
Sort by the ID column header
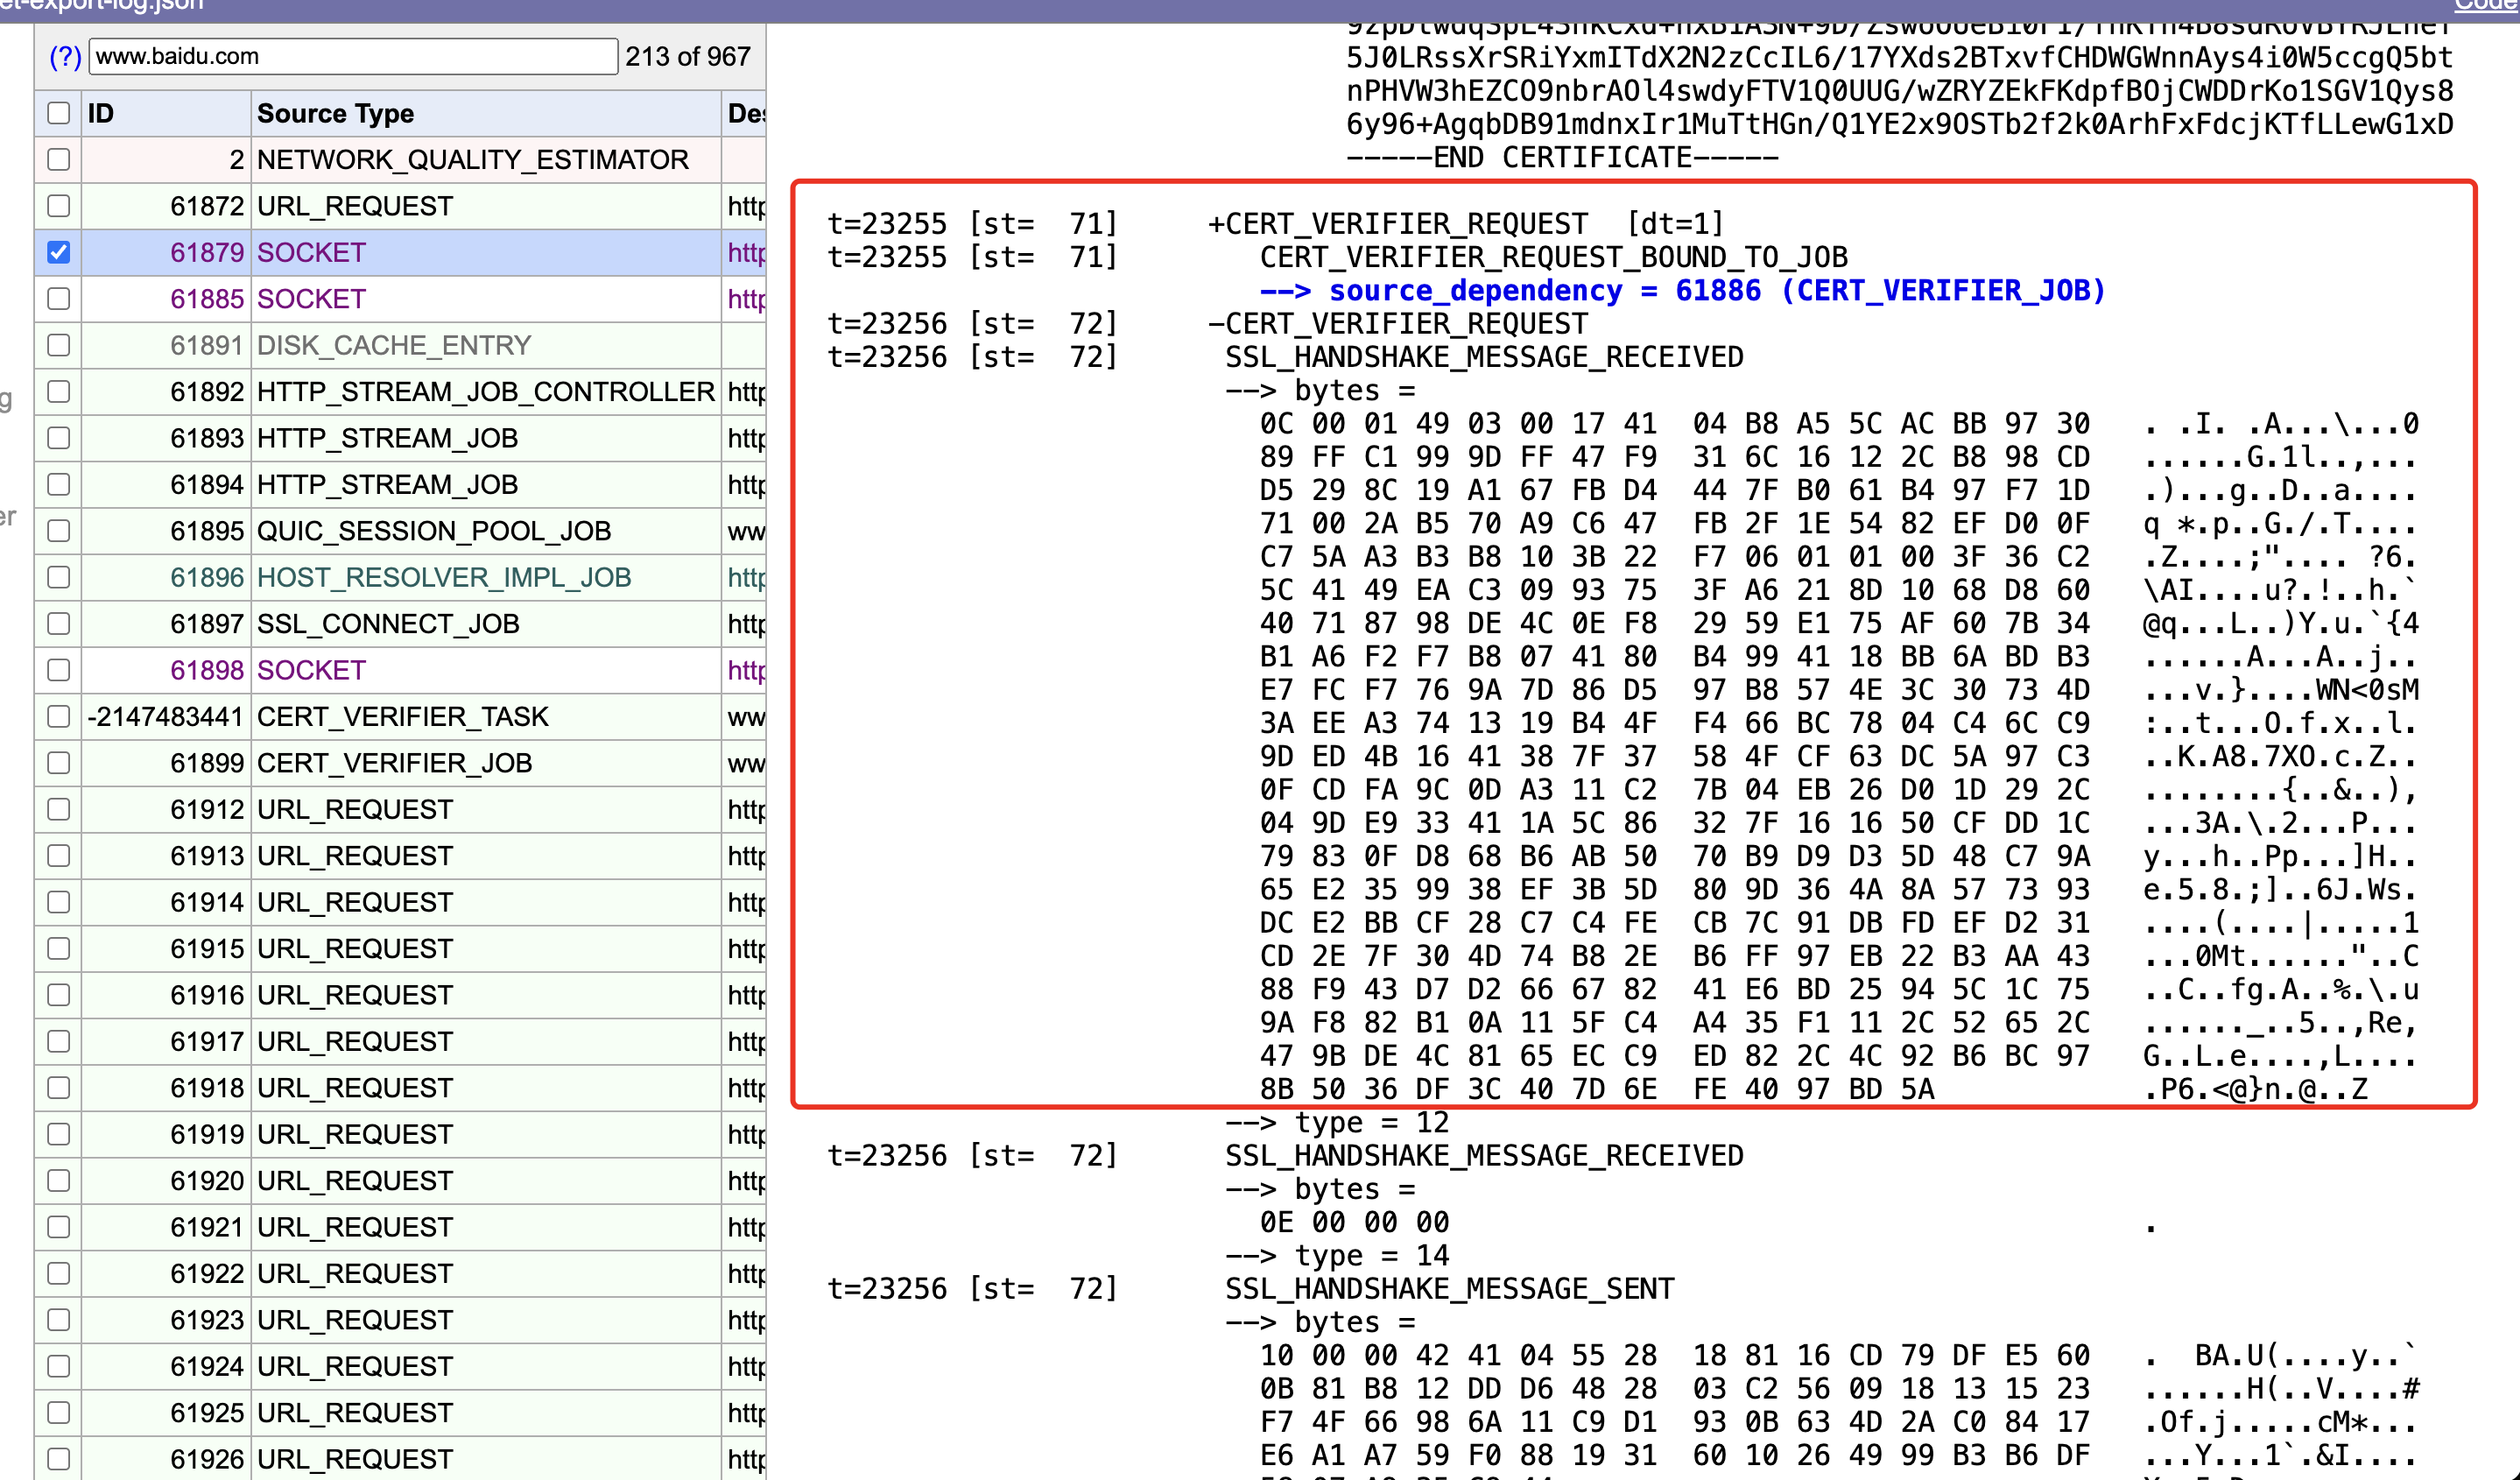[x=101, y=113]
